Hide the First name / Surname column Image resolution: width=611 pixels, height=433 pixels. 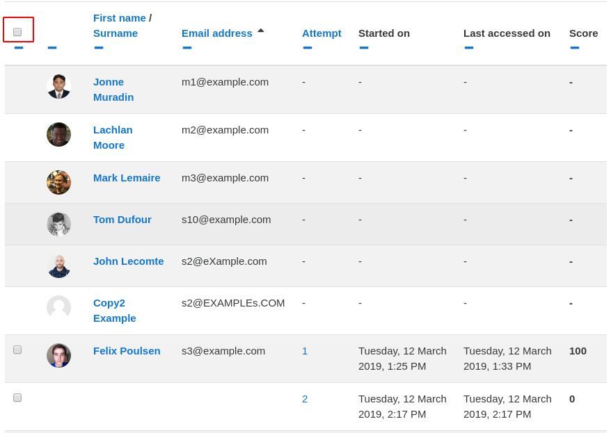point(99,48)
